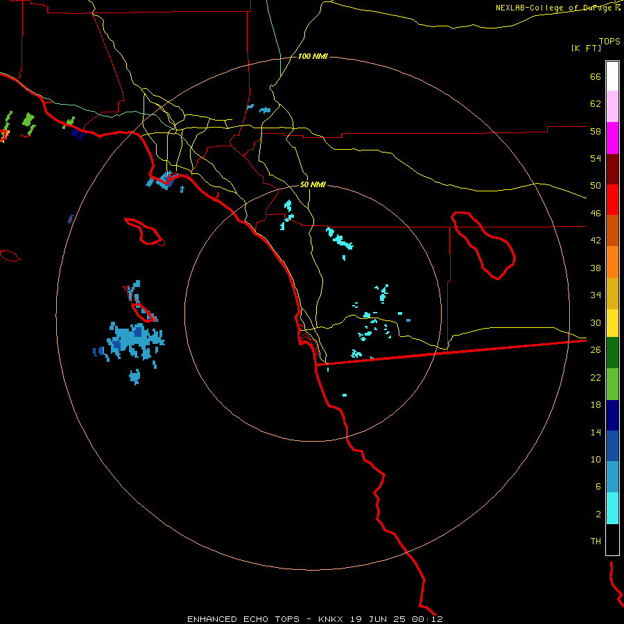Select the light pink legend swatch
Screen dimensions: 624x624
point(612,106)
